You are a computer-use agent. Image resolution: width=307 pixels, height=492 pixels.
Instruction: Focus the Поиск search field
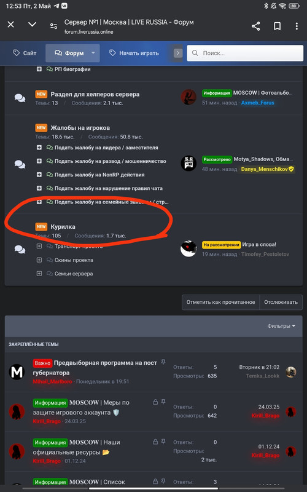coord(245,53)
